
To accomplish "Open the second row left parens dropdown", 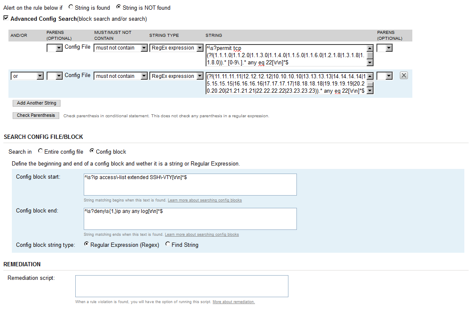I will 55,76.
